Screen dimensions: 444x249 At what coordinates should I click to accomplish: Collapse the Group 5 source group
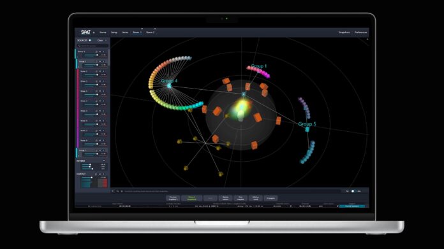click(x=78, y=156)
